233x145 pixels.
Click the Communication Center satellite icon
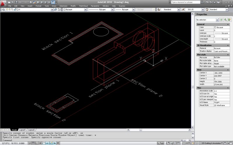click(211, 2)
